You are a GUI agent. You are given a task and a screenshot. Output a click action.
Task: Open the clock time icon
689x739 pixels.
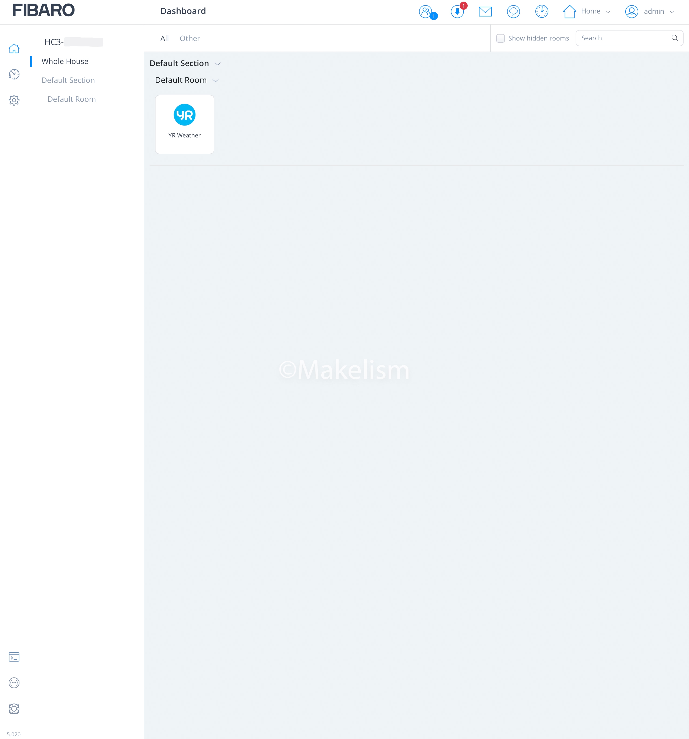tap(542, 12)
